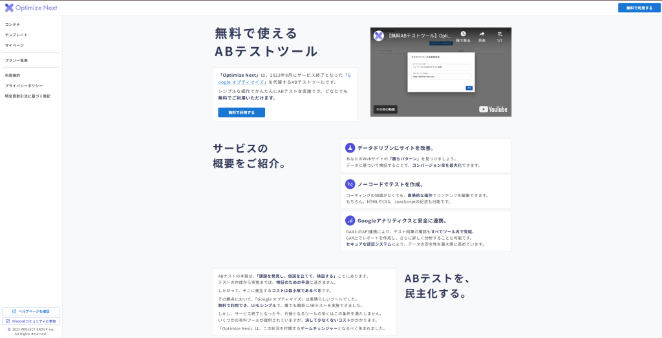The height and width of the screenshot is (338, 662).
Task: Play the embedded YouTube video thumbnail
Action: point(441,72)
